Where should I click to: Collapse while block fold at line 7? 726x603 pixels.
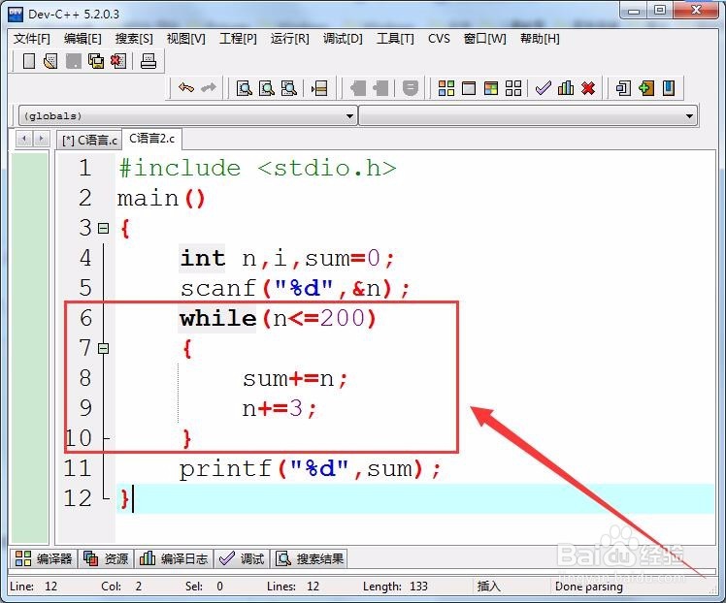(x=103, y=348)
